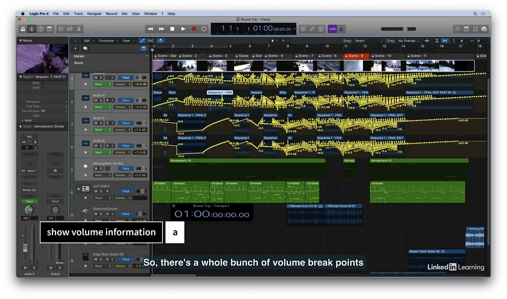Select the Atmospheric FX region at bar 2
The image size is (507, 299).
(247, 169)
